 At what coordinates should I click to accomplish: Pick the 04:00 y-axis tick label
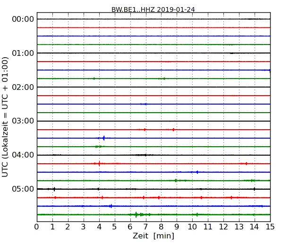(23, 155)
